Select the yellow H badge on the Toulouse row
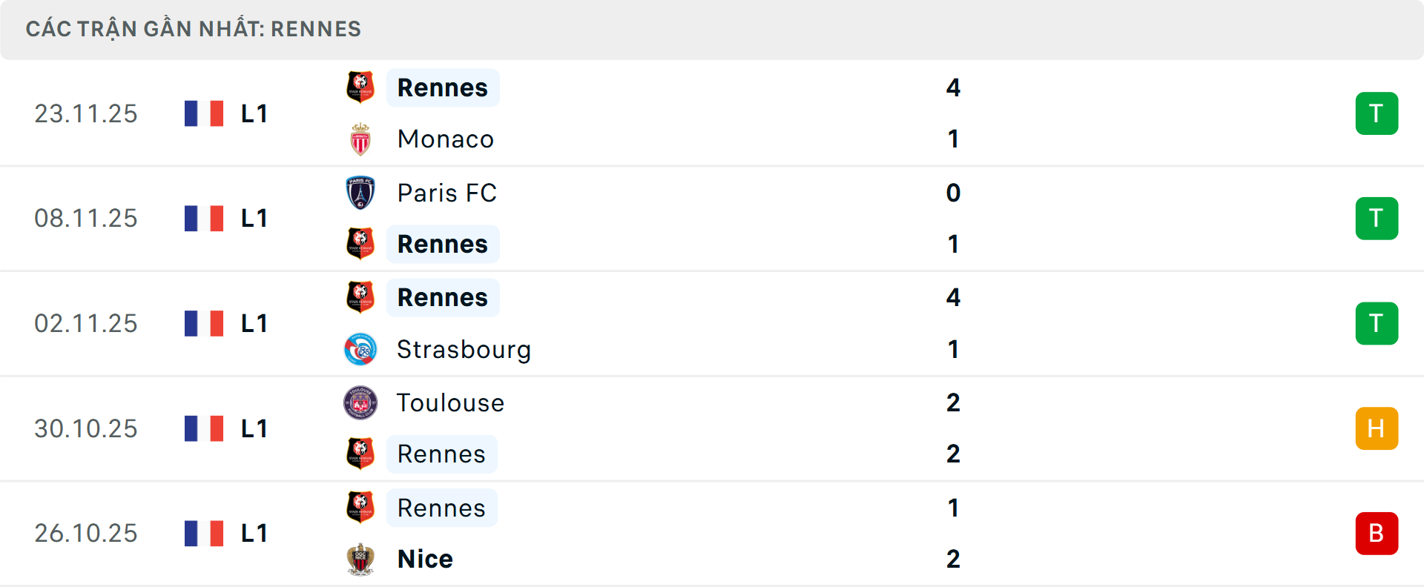 coord(1377,428)
